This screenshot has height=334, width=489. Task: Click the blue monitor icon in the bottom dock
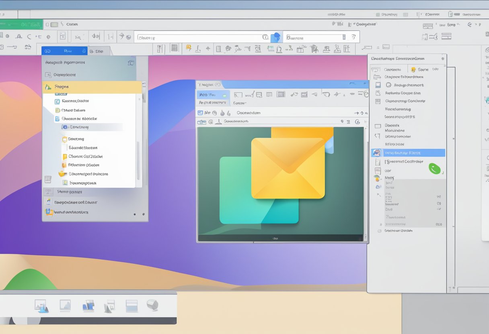88,306
